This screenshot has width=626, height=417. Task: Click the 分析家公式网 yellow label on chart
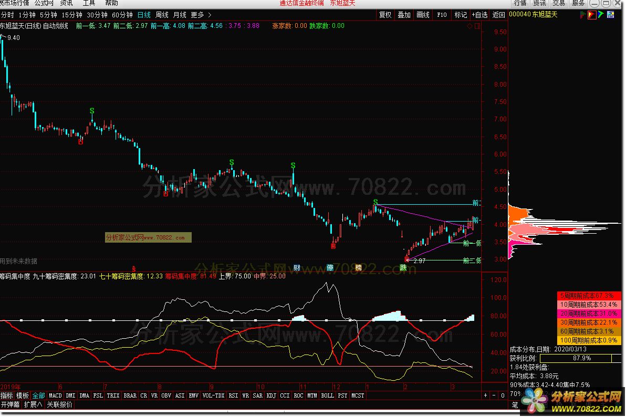click(x=148, y=238)
